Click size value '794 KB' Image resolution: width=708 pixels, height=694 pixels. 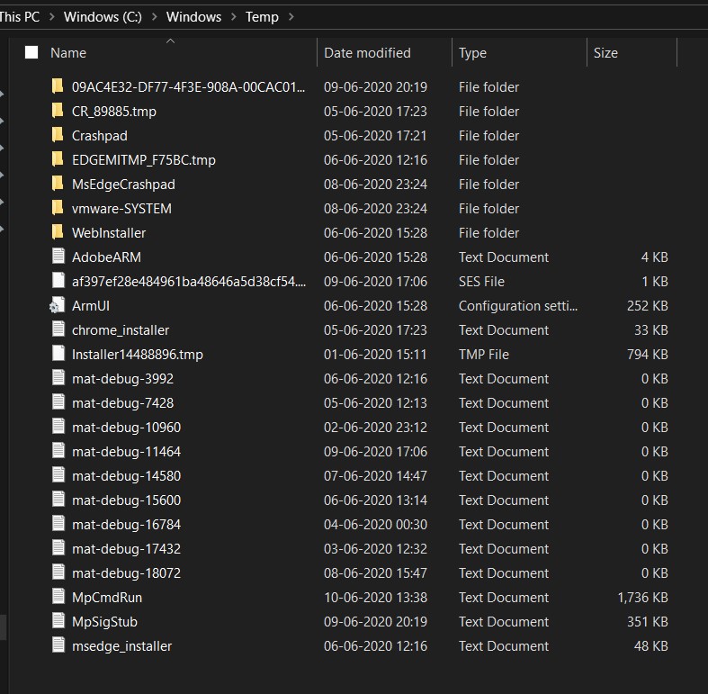coord(648,355)
